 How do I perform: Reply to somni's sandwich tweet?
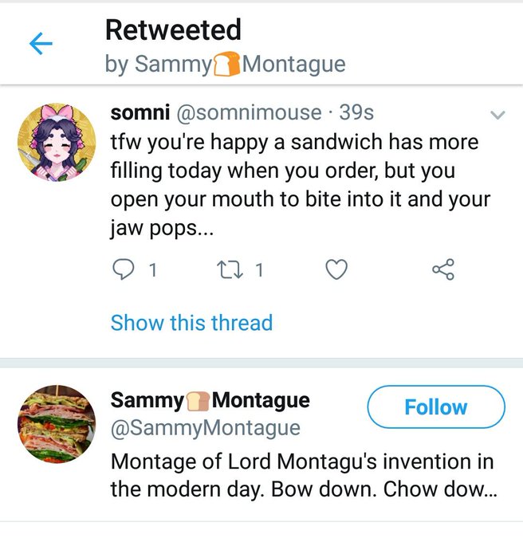124,269
